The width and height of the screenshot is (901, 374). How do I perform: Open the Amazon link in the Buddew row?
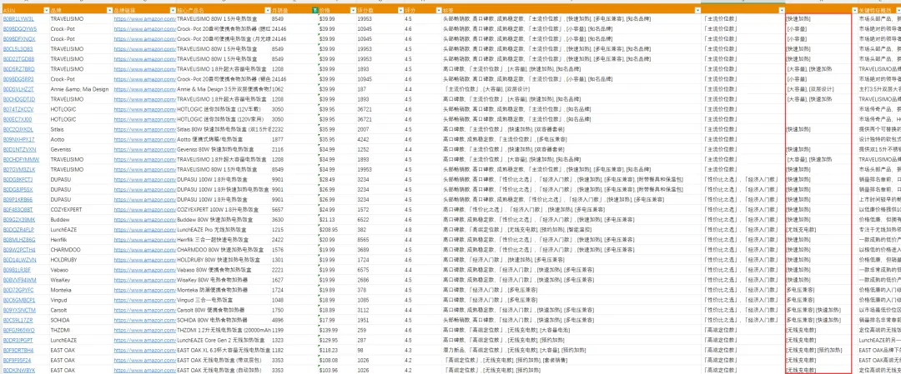[145, 220]
